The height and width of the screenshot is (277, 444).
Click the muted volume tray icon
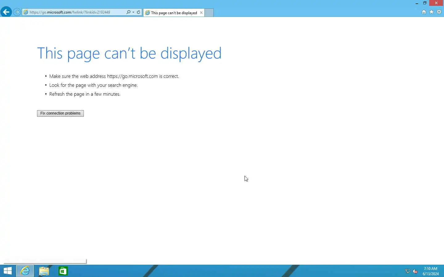[x=415, y=271]
